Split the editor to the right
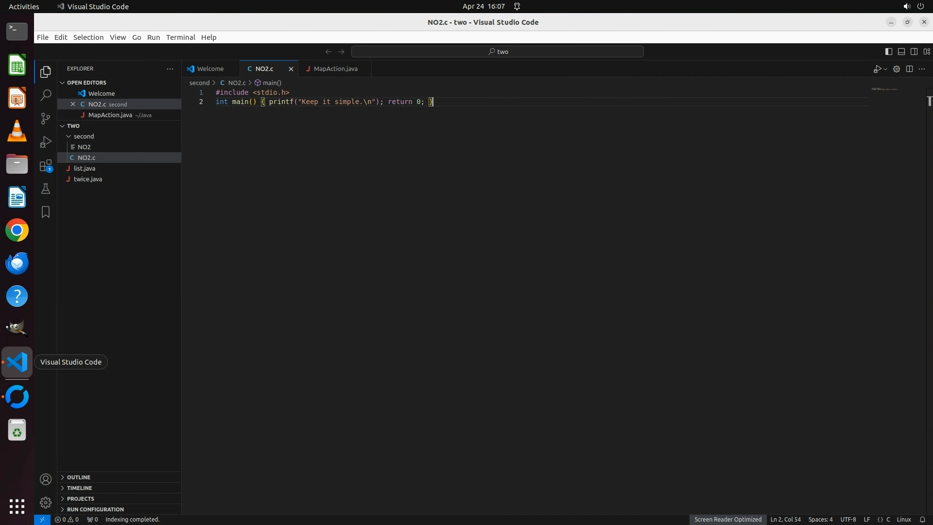This screenshot has height=525, width=933. pos(909,69)
